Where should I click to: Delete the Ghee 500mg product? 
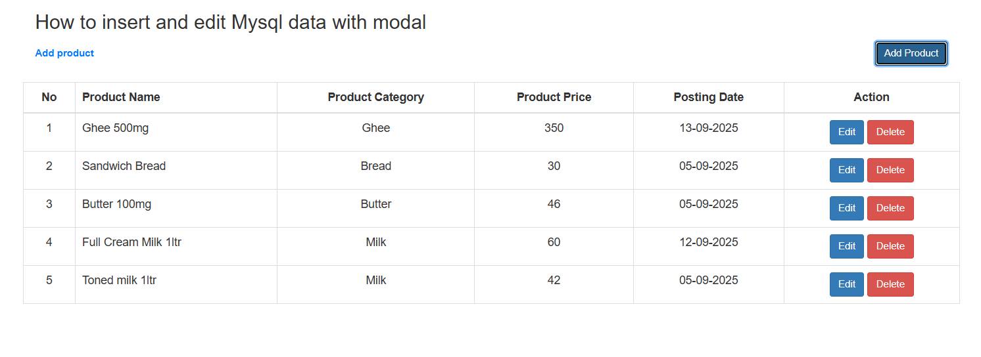(890, 132)
